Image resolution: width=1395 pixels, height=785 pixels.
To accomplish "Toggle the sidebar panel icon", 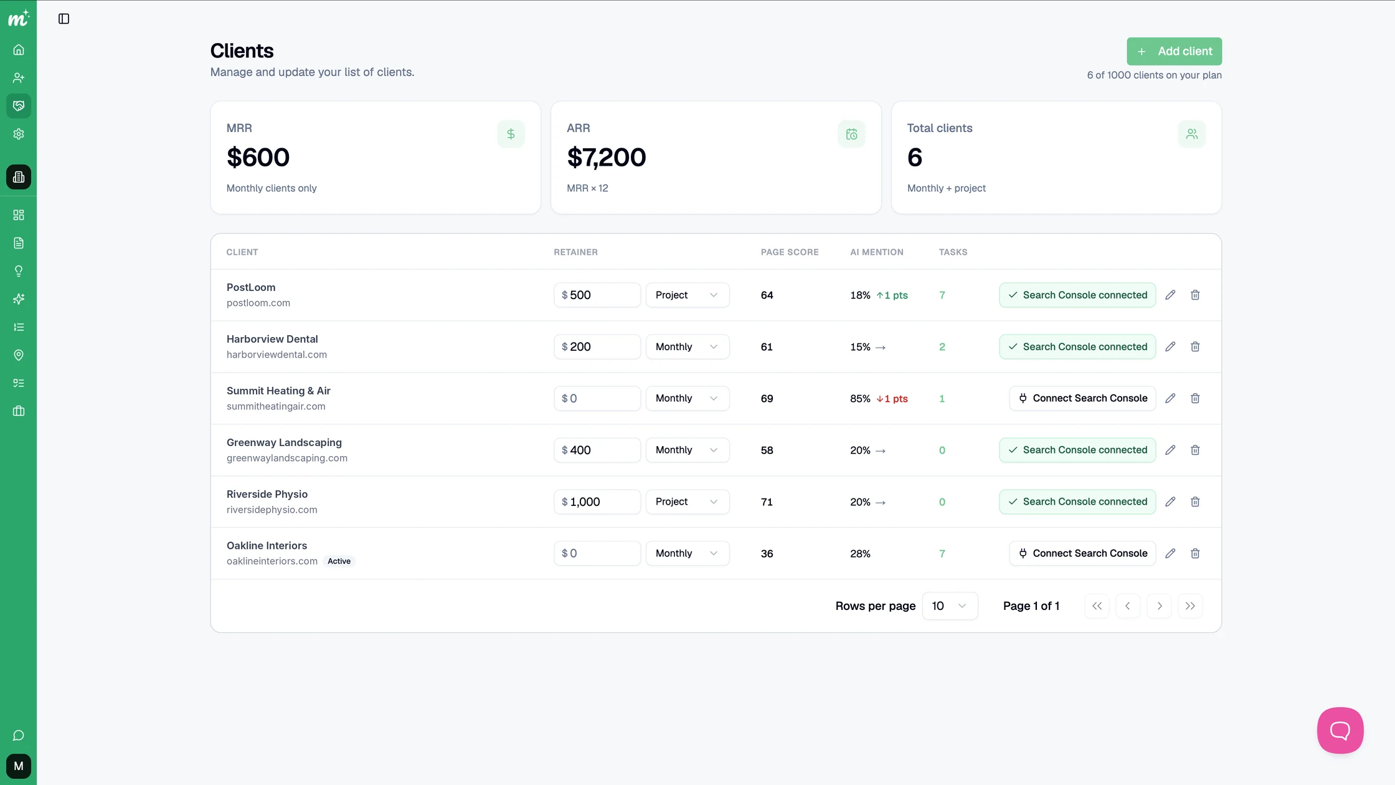I will (x=64, y=19).
